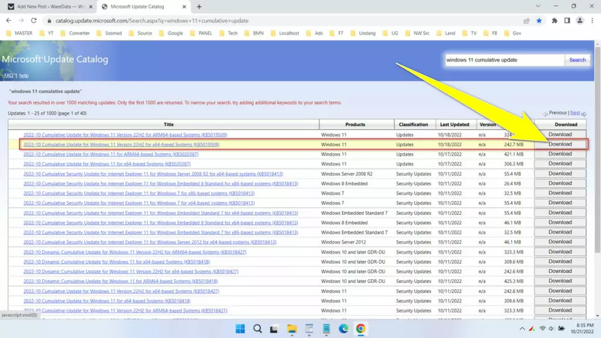
Task: Switch to Add New Post WareData tab
Action: point(50,6)
